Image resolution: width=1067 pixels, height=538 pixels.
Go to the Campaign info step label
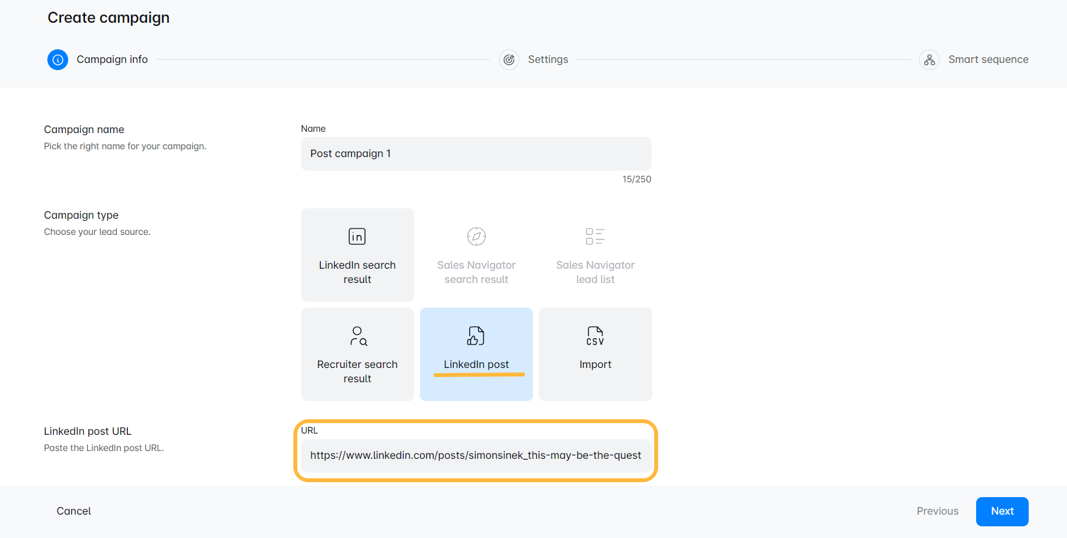(112, 60)
